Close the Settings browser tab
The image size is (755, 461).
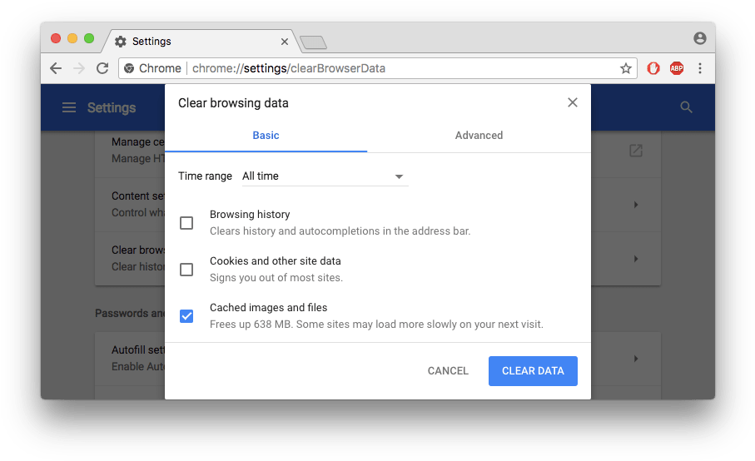285,42
